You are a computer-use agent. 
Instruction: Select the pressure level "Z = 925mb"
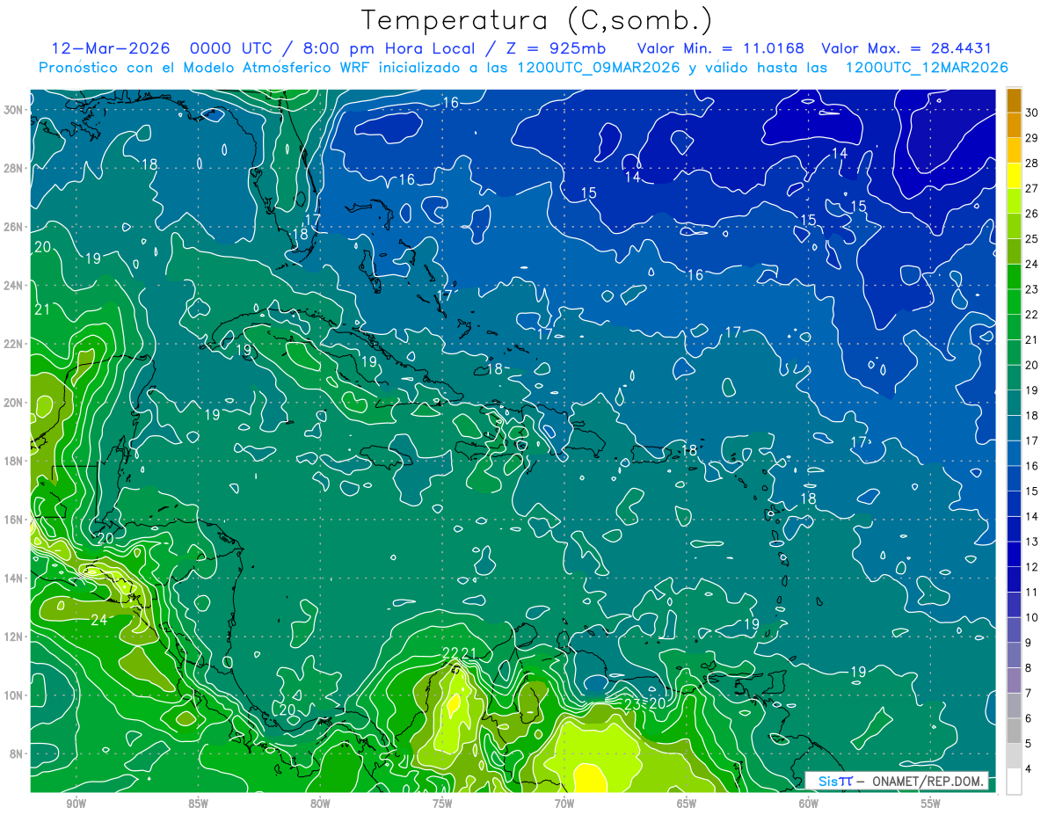pos(556,48)
